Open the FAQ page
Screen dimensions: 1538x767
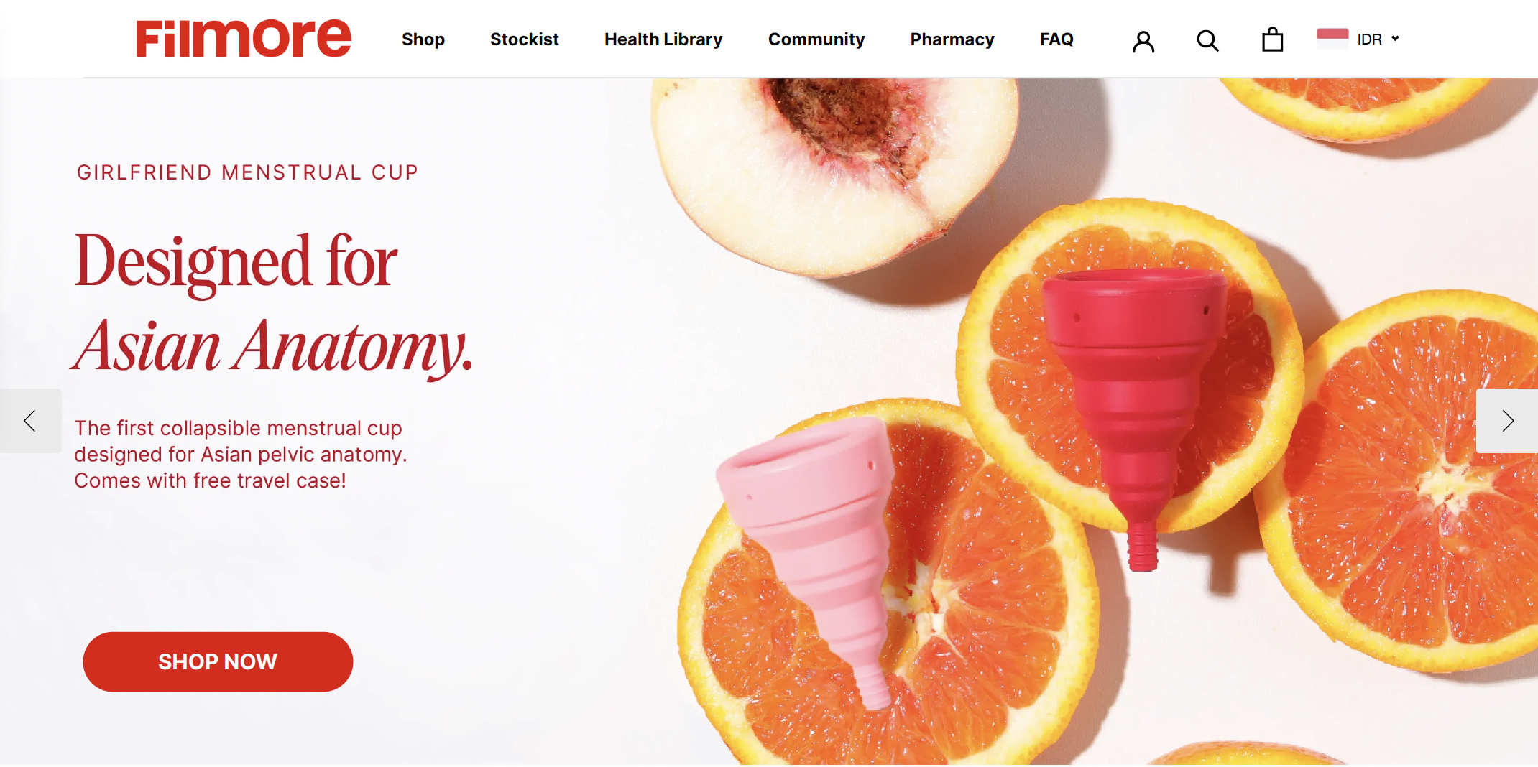pyautogui.click(x=1056, y=39)
